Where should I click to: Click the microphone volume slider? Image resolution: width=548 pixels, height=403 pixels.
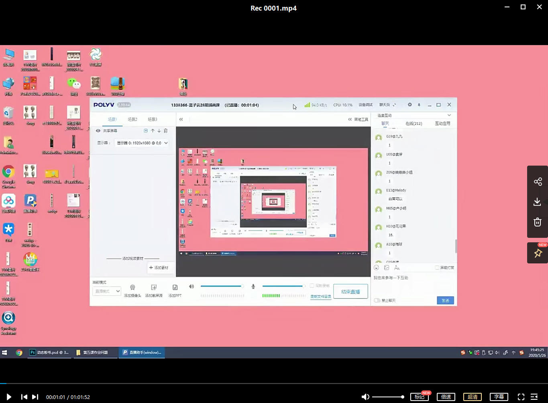283,286
